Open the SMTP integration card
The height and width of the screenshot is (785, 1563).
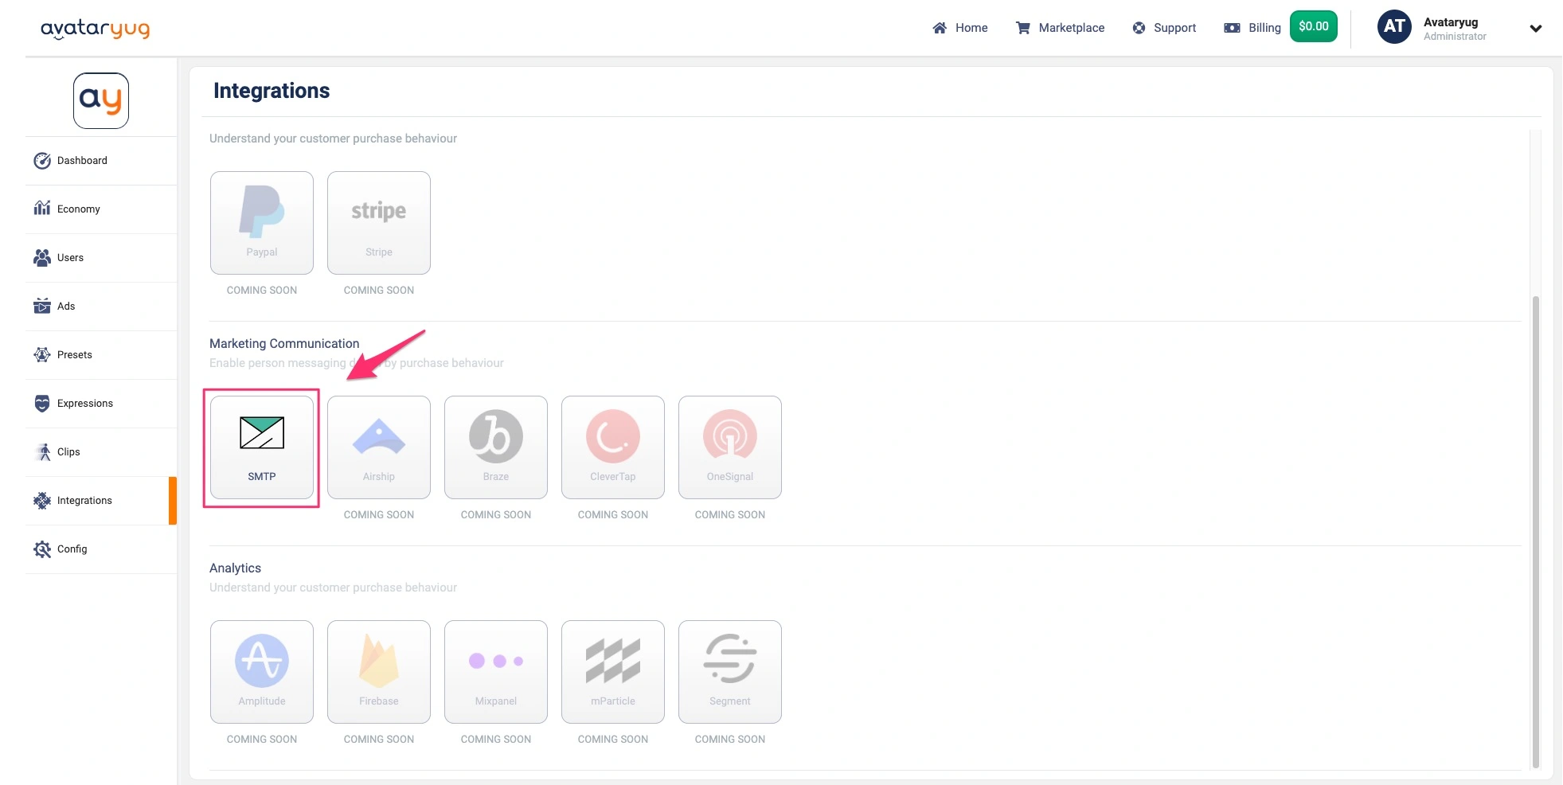[x=261, y=447]
